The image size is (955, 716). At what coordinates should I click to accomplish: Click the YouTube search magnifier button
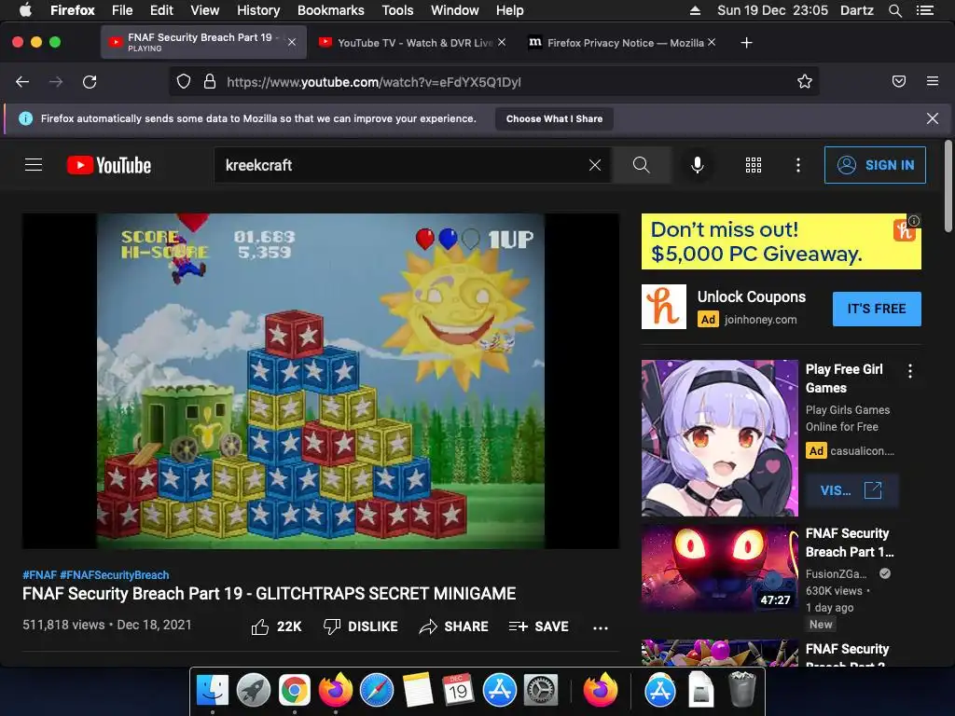pyautogui.click(x=642, y=165)
